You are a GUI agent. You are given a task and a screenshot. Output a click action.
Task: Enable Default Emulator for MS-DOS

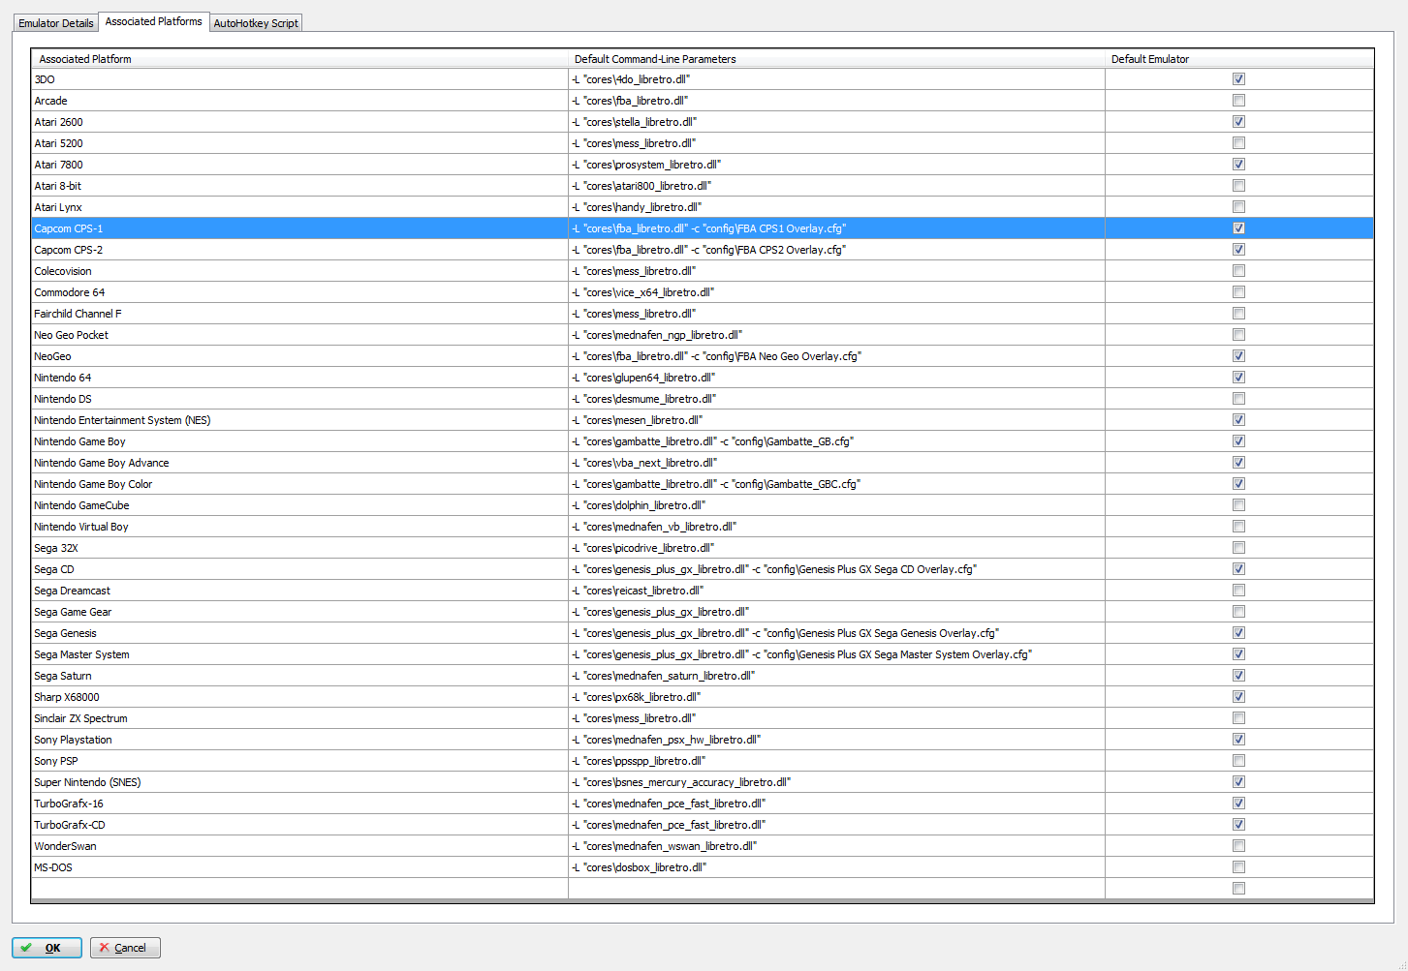[x=1238, y=867]
